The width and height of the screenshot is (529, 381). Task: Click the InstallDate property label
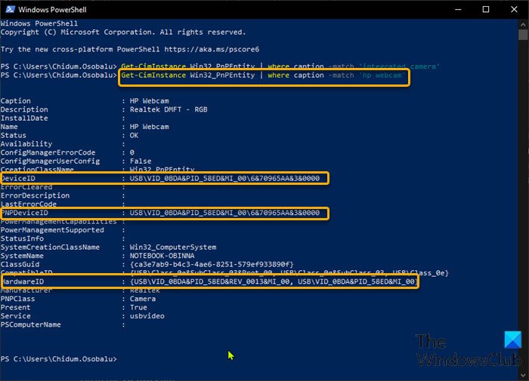(24, 118)
